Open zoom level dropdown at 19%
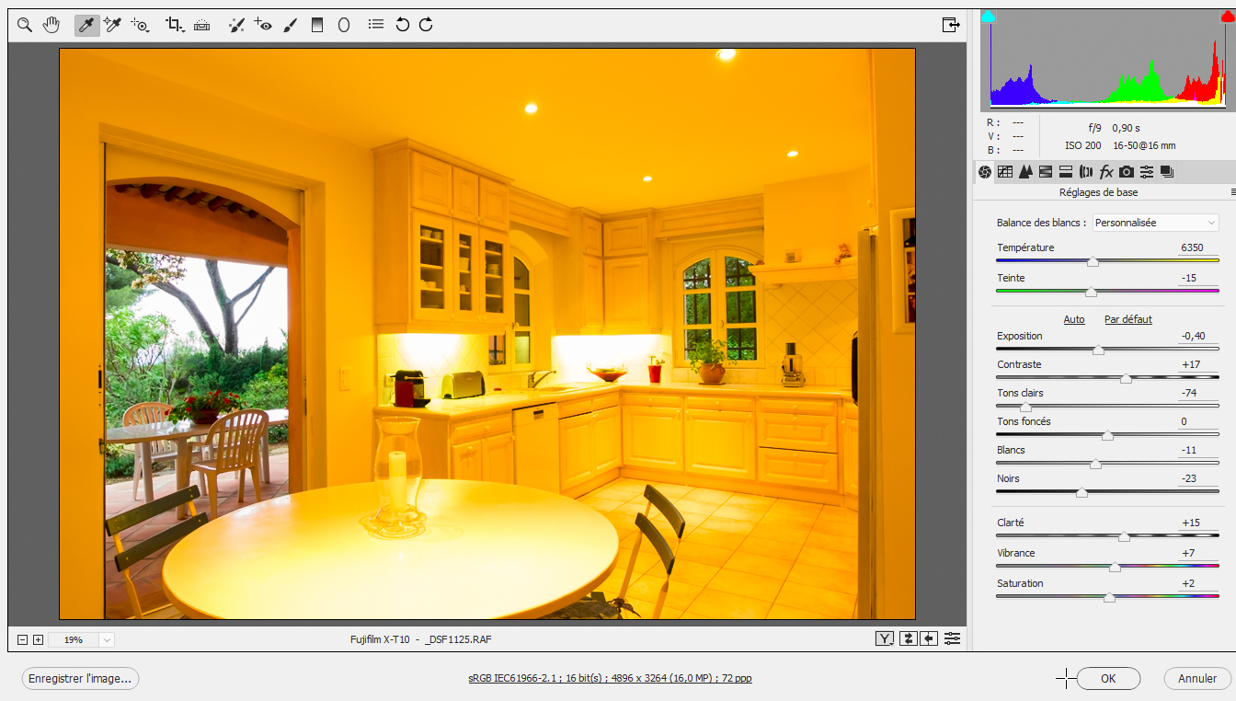Viewport: 1236px width, 701px height. [107, 639]
